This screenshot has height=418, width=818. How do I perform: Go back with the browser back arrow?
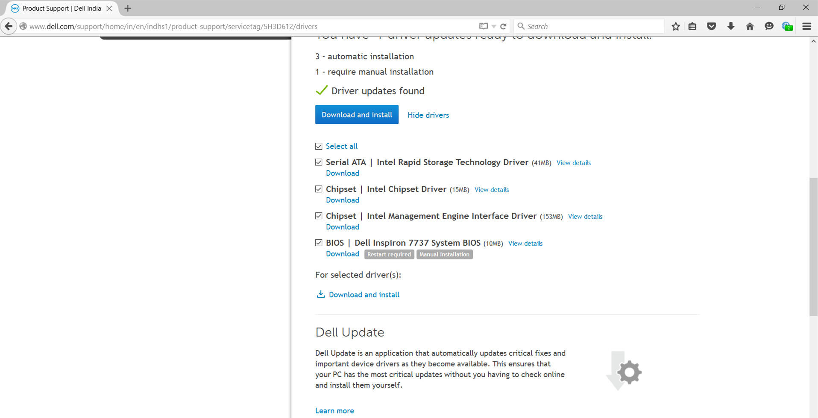[9, 26]
